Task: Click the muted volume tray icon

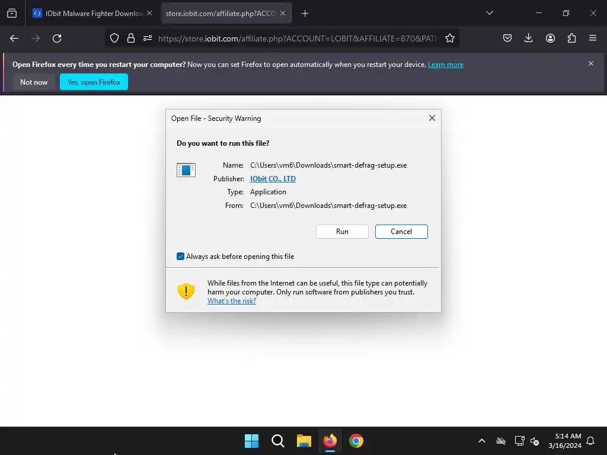Action: click(535, 441)
